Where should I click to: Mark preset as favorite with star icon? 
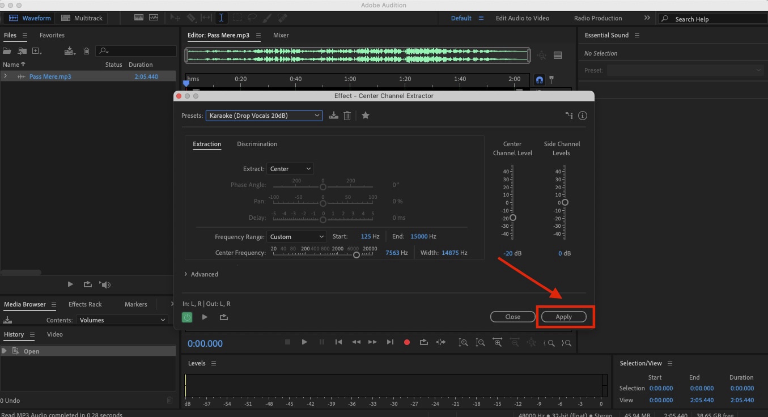[366, 116]
